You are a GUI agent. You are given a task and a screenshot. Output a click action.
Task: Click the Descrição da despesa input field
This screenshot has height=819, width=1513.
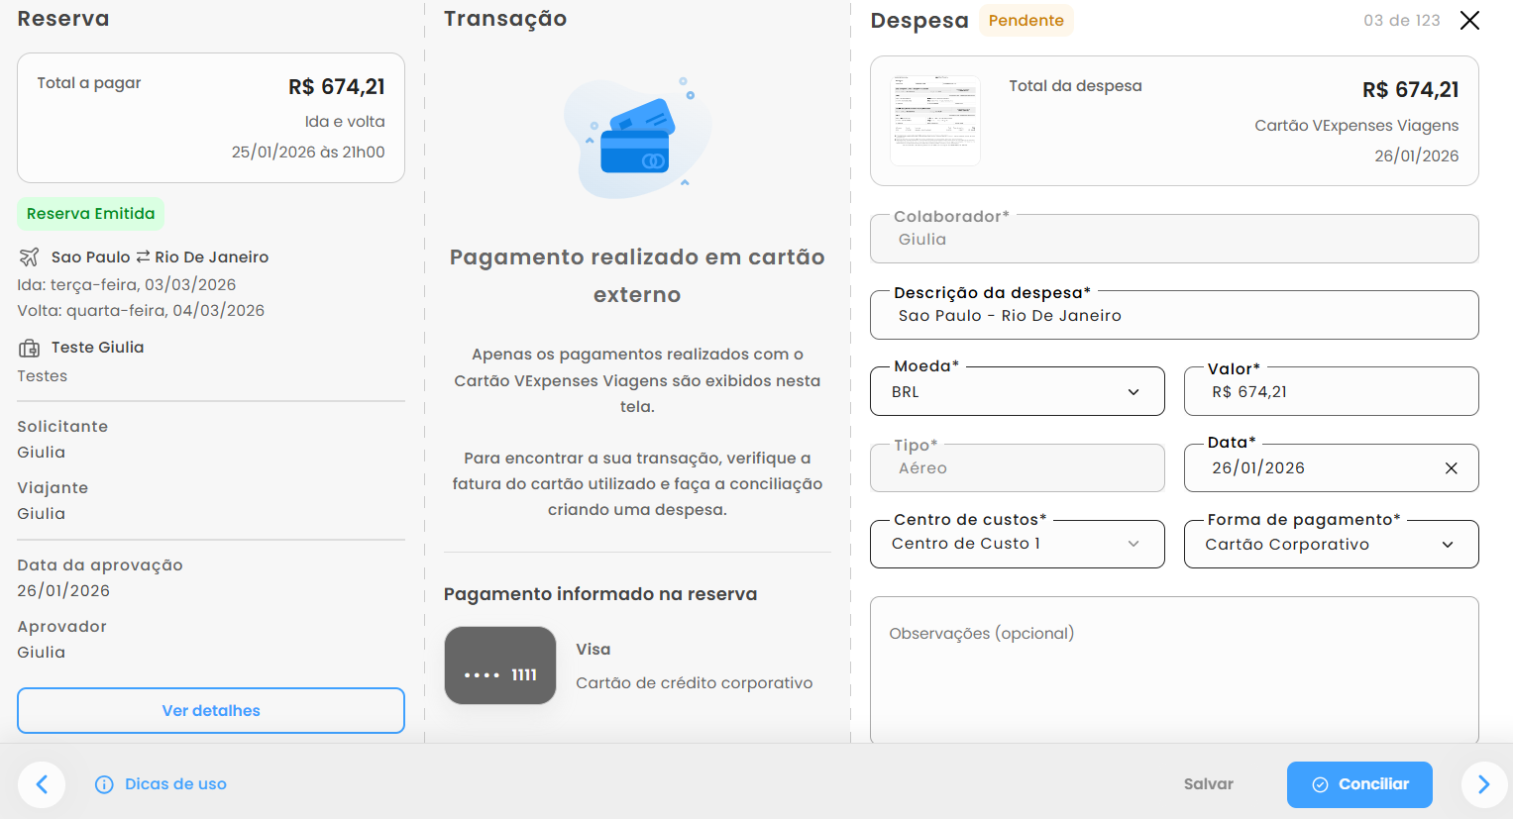1173,316
